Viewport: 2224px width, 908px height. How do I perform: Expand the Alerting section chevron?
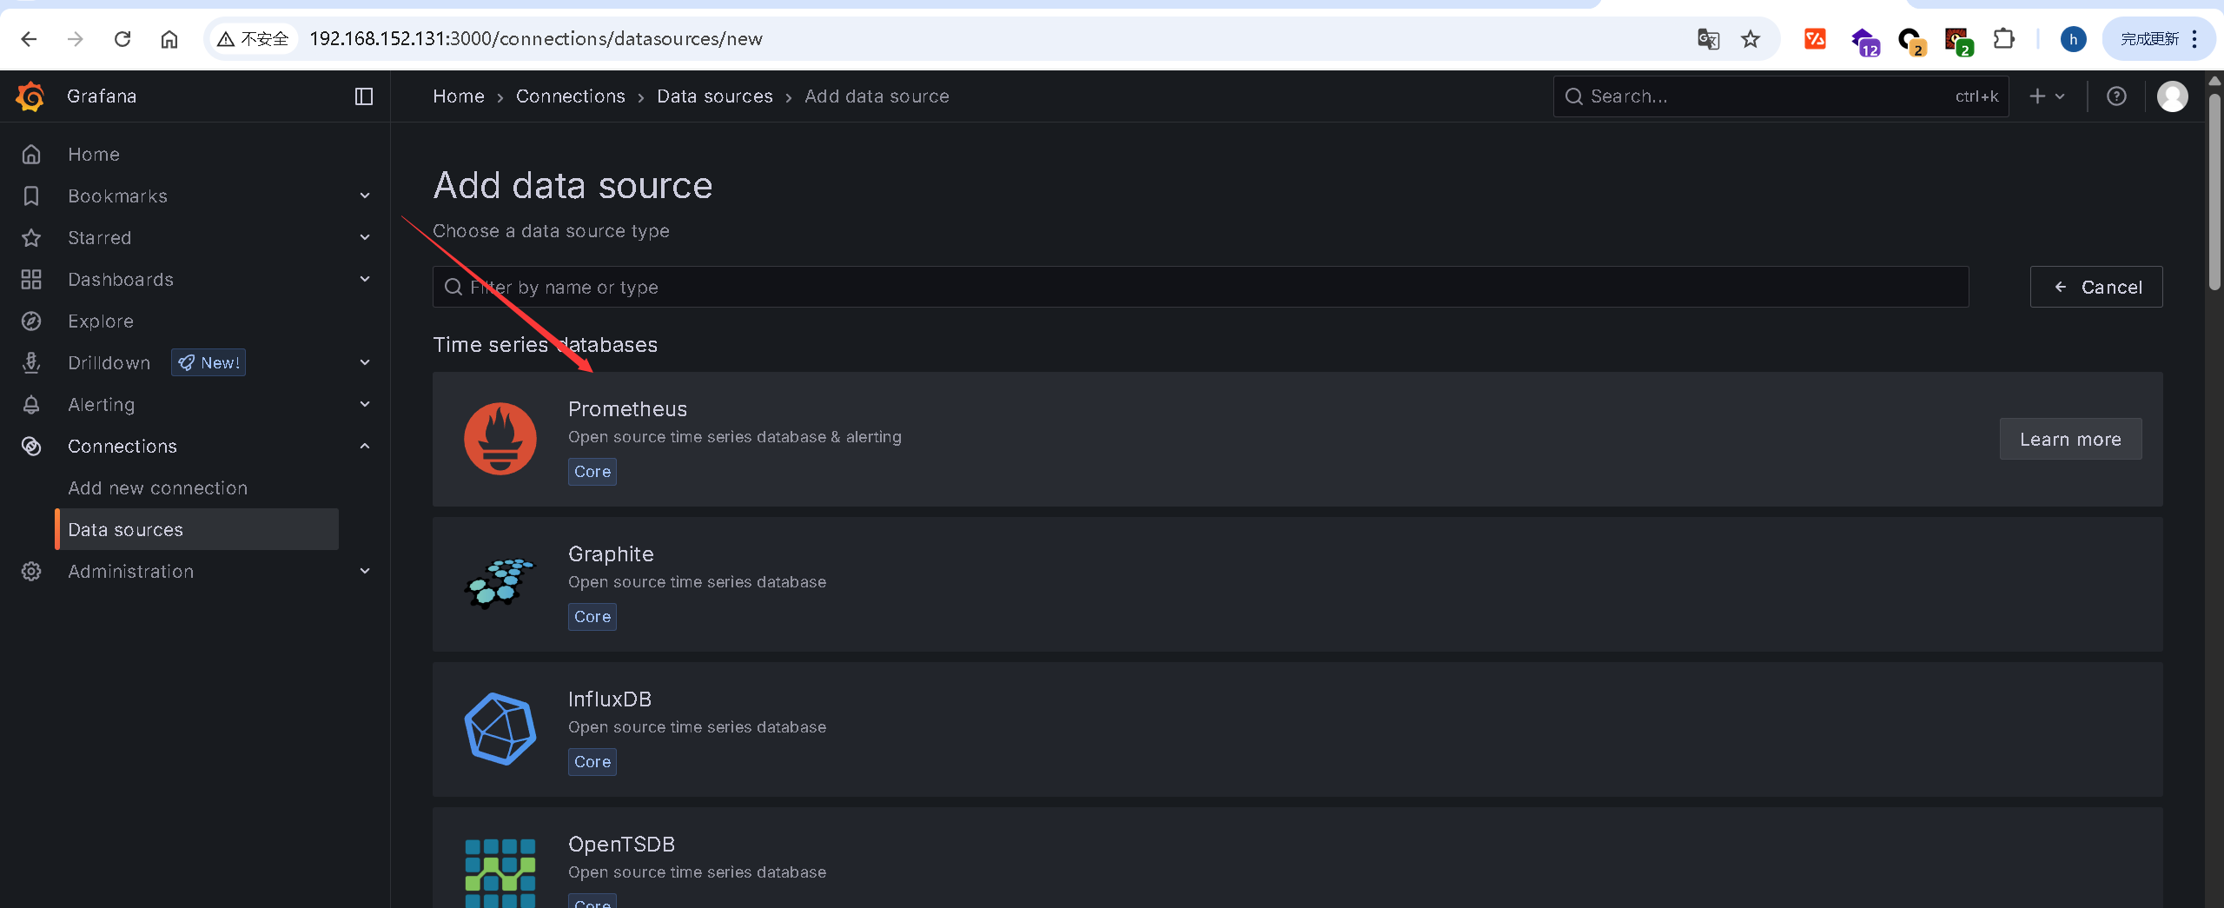tap(365, 404)
